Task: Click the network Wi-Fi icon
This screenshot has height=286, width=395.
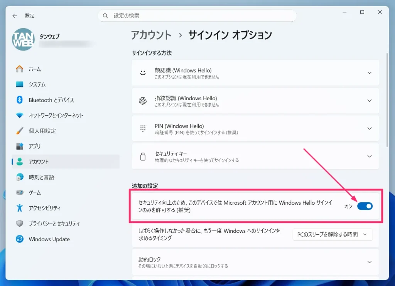Action: click(x=19, y=115)
